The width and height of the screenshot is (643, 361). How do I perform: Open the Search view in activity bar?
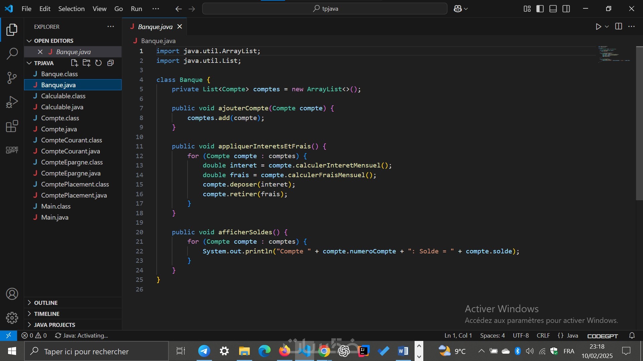(x=12, y=53)
